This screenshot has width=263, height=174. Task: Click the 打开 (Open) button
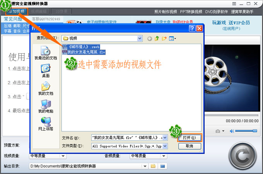coord(189,138)
